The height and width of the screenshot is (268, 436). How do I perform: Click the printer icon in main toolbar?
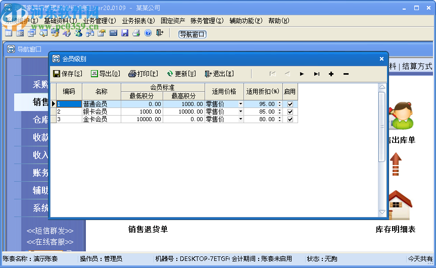coord(136,34)
